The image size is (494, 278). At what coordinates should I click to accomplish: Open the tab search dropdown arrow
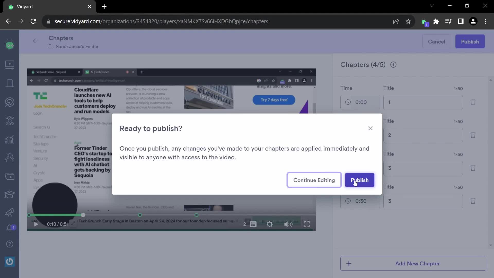point(432,6)
